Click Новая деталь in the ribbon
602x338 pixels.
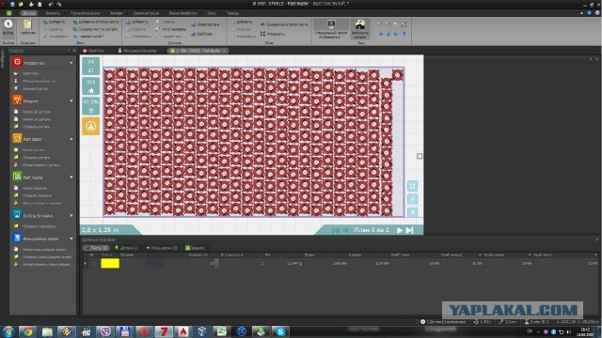(205, 24)
